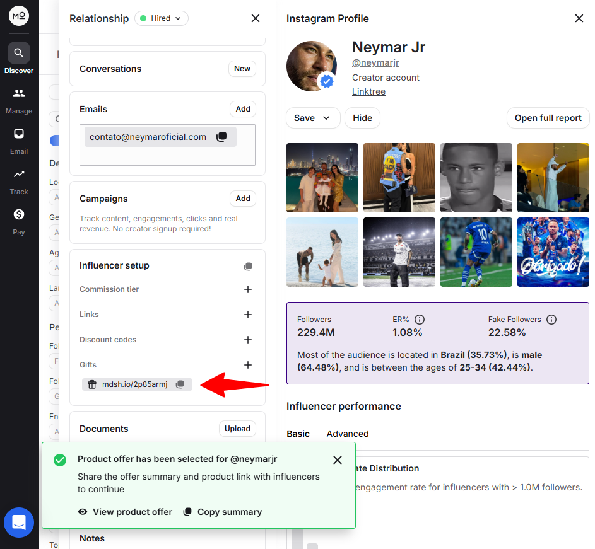Select the 1.08% engagement rate value
Image resolution: width=595 pixels, height=549 pixels.
[x=407, y=333]
